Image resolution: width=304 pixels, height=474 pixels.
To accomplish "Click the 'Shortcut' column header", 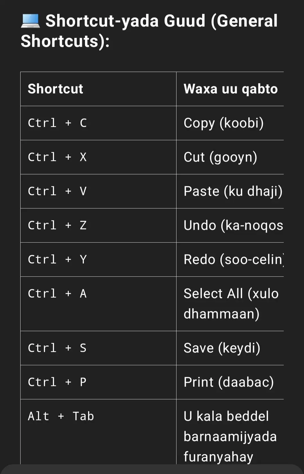I will [x=98, y=89].
